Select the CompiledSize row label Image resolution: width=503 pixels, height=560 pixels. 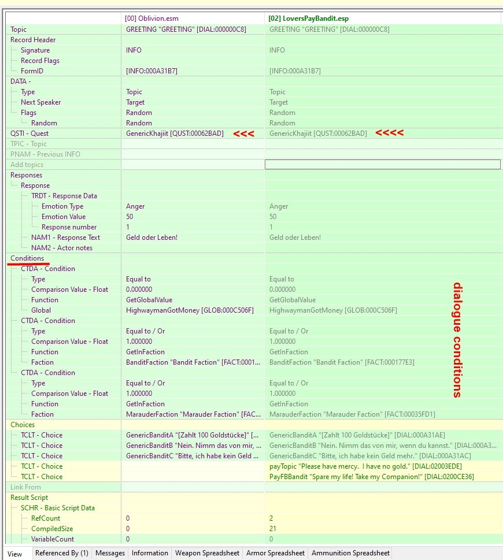[x=52, y=528]
